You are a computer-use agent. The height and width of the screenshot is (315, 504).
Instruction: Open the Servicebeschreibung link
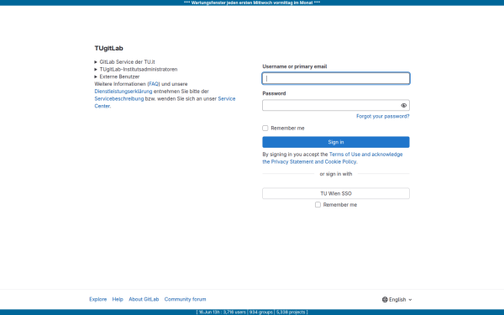tap(119, 98)
